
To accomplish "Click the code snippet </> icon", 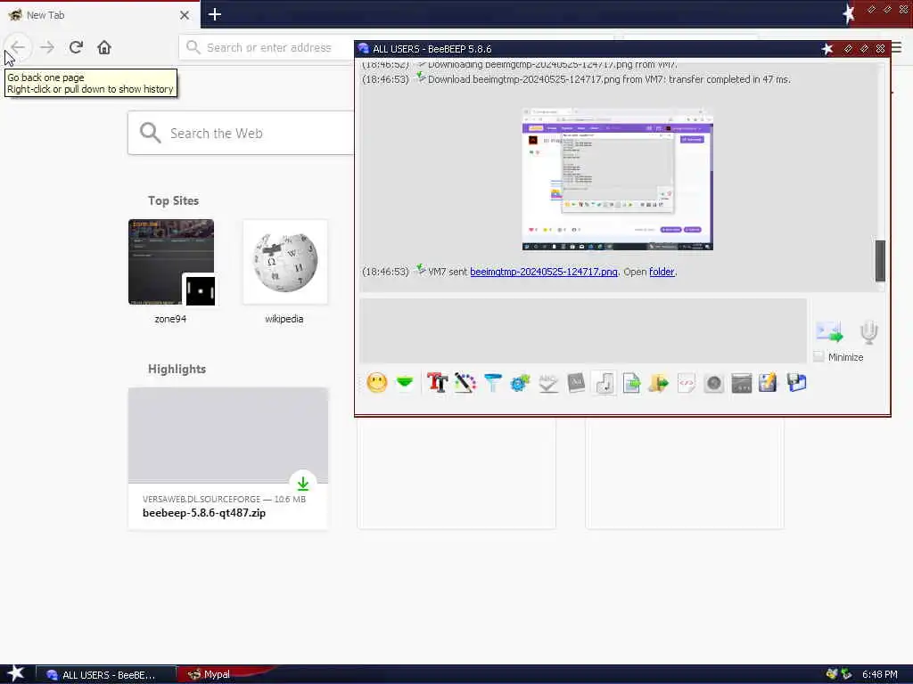I will coord(687,383).
